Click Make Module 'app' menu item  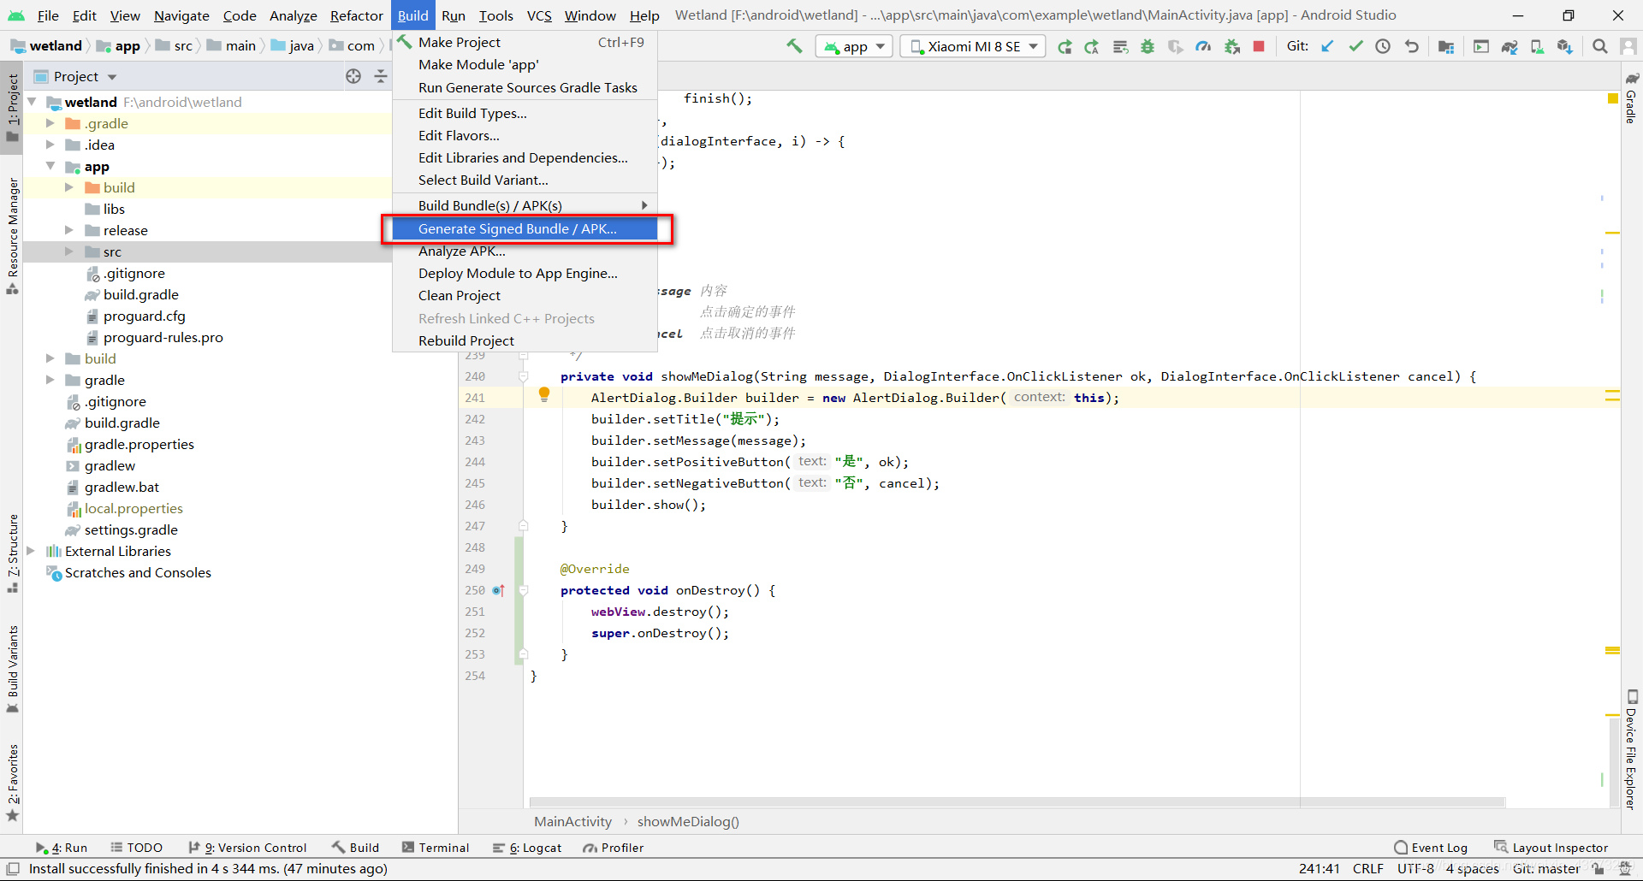pyautogui.click(x=525, y=64)
